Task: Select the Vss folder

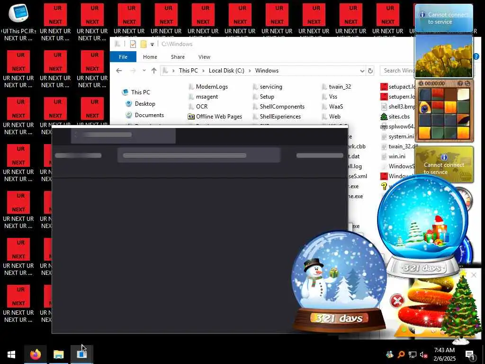Action: click(x=330, y=97)
